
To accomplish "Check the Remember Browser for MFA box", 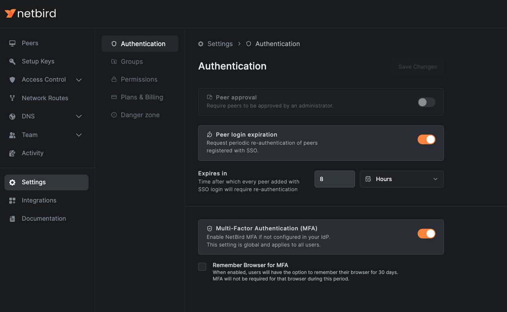I will 202,267.
